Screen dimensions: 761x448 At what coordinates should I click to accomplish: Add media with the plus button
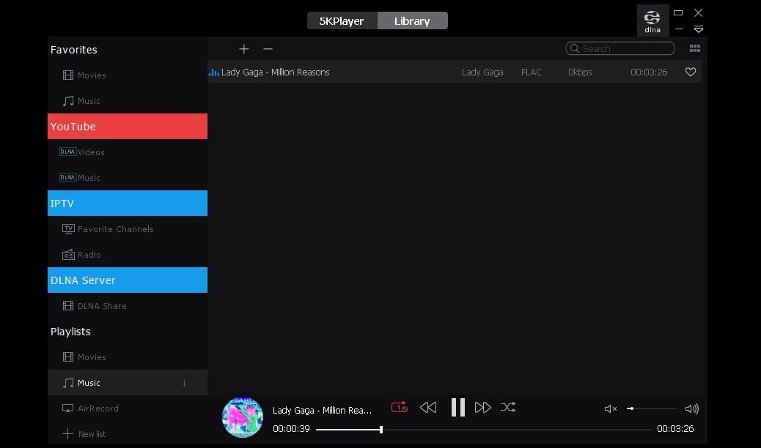(x=244, y=48)
